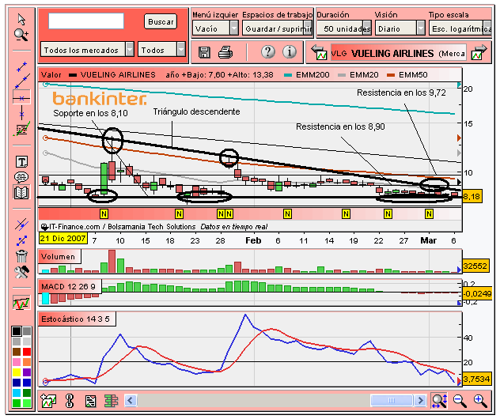Pick the purple color swatch
500x419 pixels.
tap(27, 372)
